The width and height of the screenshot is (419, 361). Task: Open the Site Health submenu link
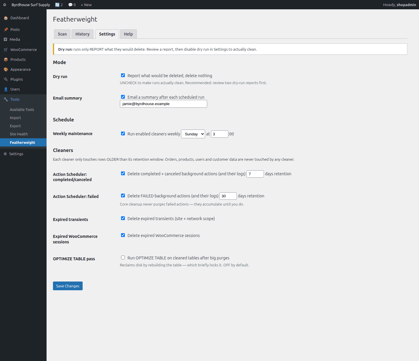tap(19, 134)
